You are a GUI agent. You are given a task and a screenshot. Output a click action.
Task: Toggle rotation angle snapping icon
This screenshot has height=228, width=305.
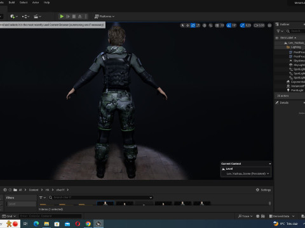pos(229,25)
